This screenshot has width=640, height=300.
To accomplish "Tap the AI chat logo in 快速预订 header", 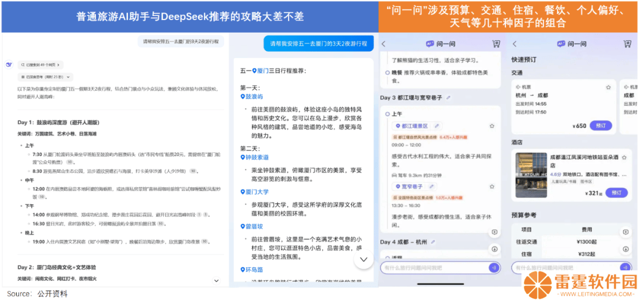I will point(561,44).
